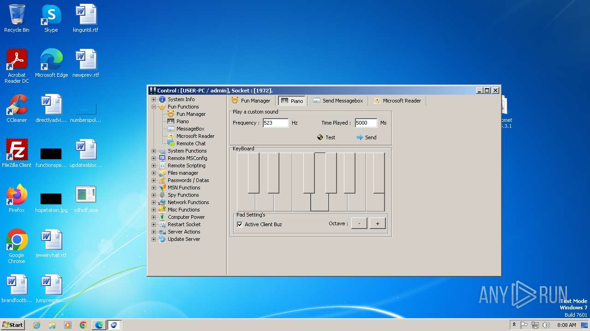This screenshot has height=331, width=590.
Task: Click the taskbar clock showing 8:08 AM
Action: (566, 325)
